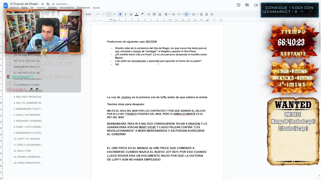
Task: Open the text alignment dropdown
Action: click(x=167, y=14)
